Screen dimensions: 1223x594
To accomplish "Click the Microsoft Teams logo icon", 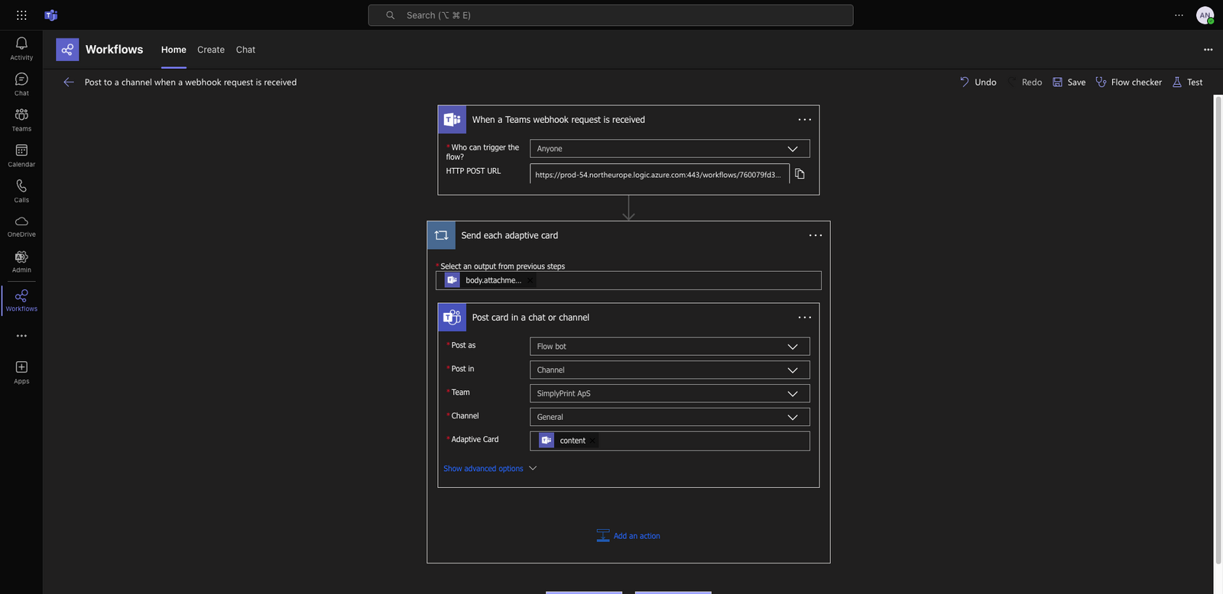I will pyautogui.click(x=51, y=15).
